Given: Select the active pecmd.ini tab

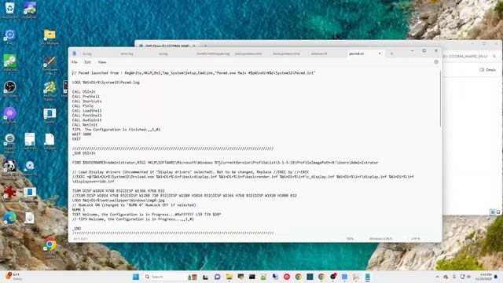Looking at the screenshot, I should 356,53.
